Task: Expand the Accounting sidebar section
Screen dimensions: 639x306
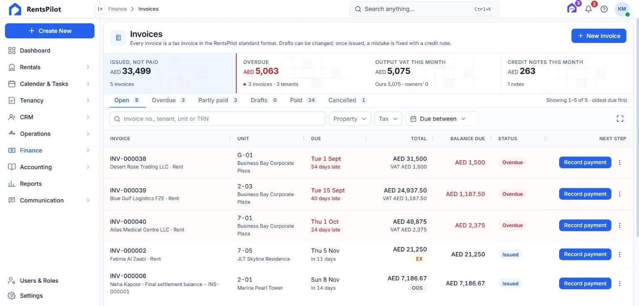Action: pyautogui.click(x=50, y=167)
